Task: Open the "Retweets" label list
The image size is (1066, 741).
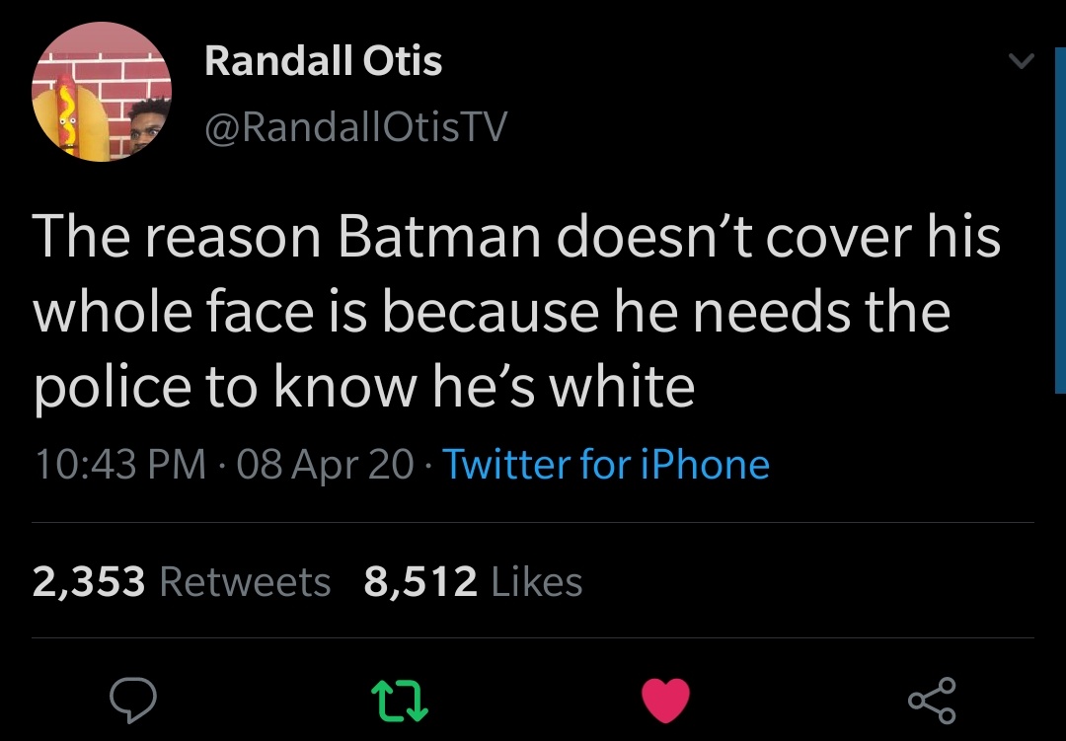Action: click(245, 582)
